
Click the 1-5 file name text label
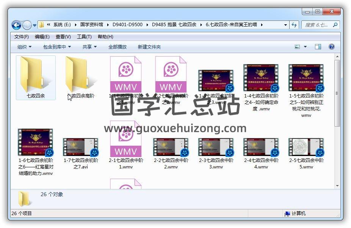(306, 105)
